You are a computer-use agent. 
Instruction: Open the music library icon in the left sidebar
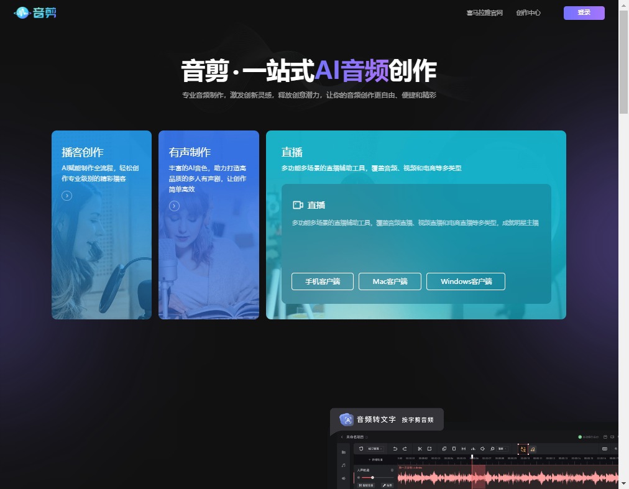point(344,465)
